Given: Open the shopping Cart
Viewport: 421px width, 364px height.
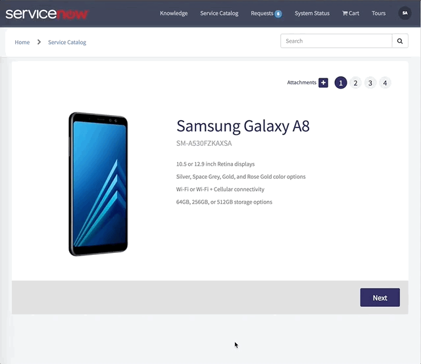Looking at the screenshot, I should [351, 13].
